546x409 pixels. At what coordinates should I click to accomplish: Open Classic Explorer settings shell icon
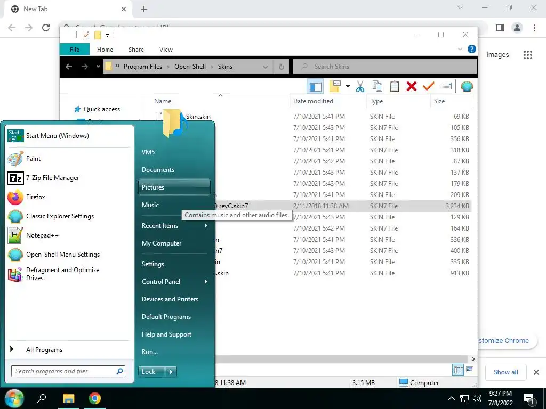(x=467, y=87)
